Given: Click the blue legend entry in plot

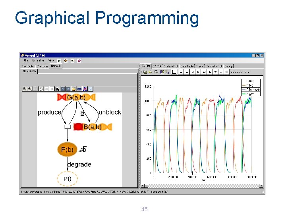Looking at the screenshot, I should pos(251,90).
